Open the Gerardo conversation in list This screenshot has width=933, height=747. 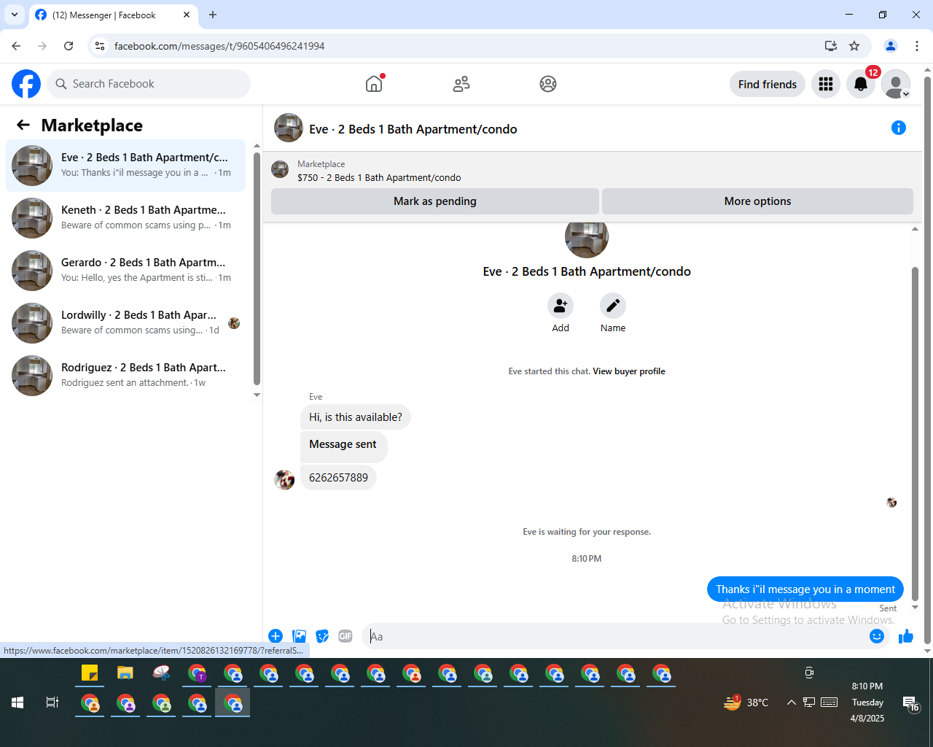click(125, 271)
